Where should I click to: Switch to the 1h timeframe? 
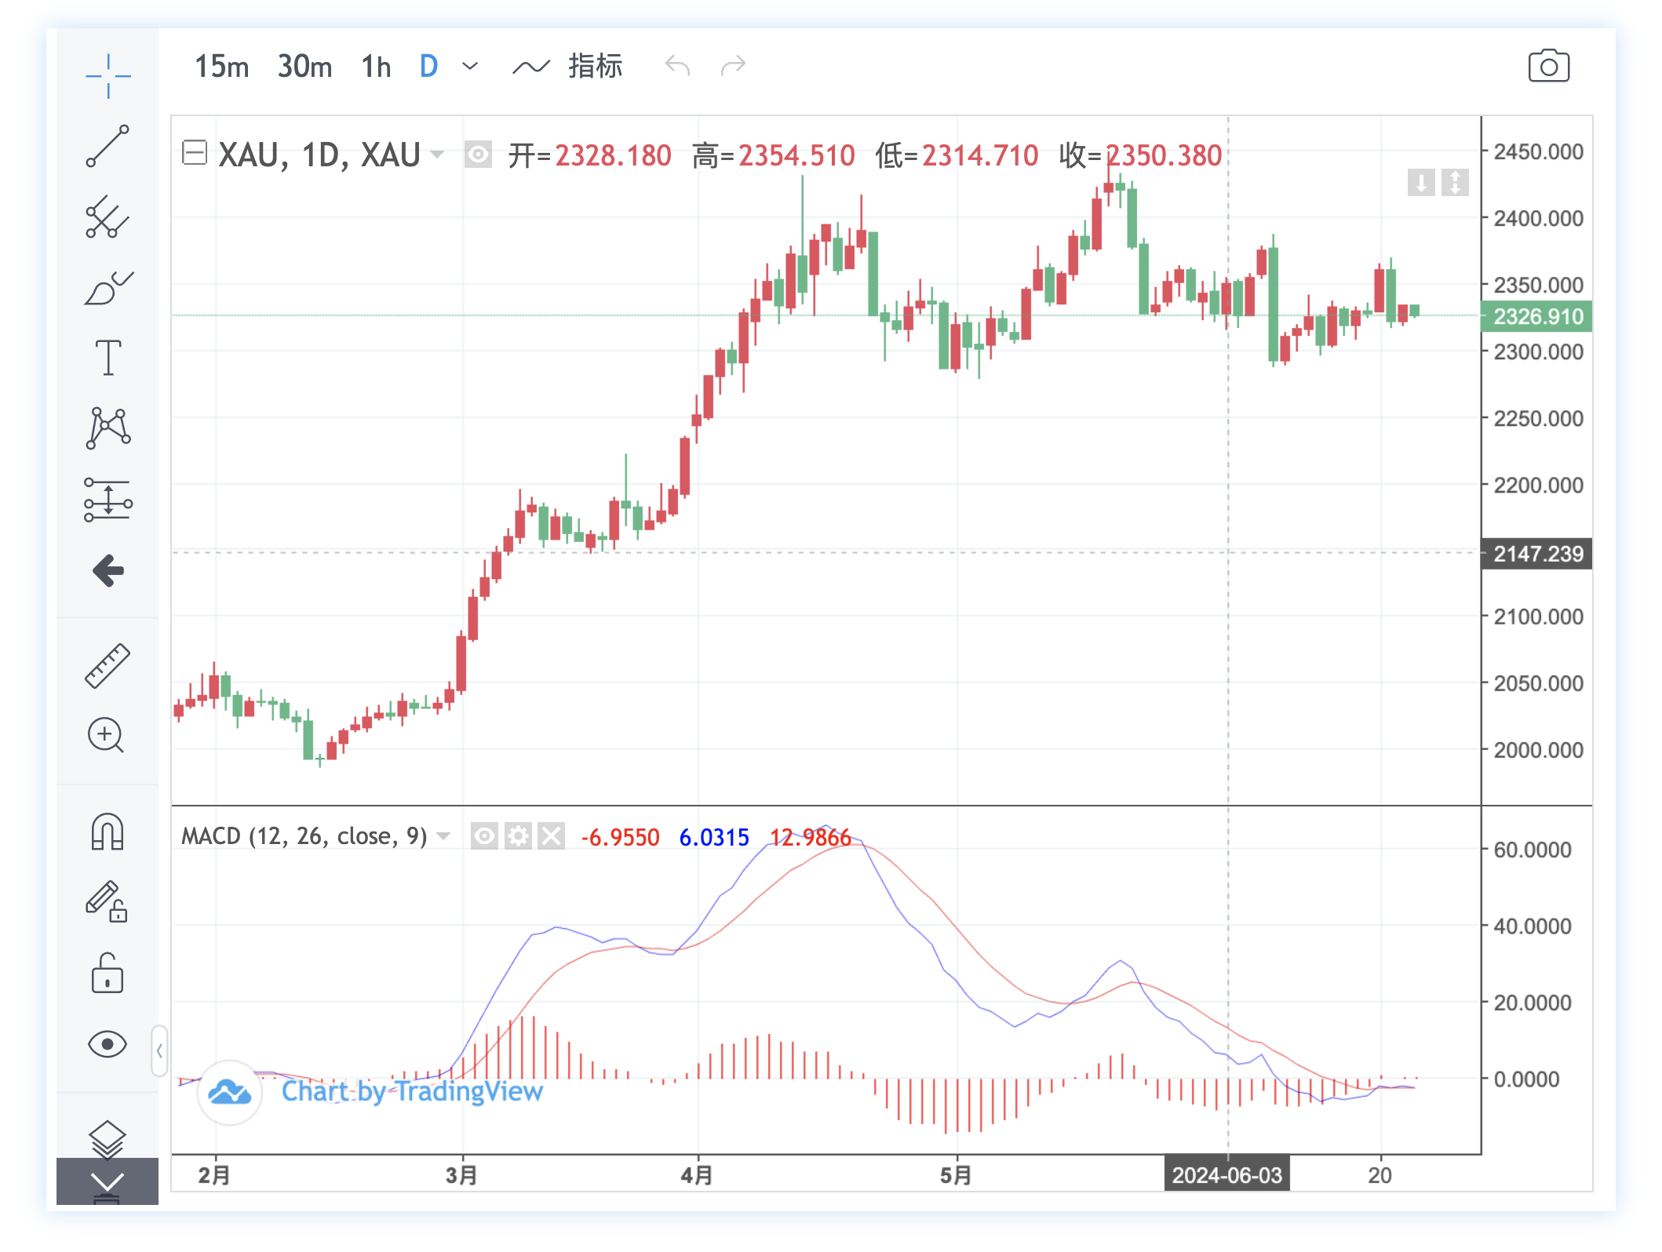(x=376, y=67)
